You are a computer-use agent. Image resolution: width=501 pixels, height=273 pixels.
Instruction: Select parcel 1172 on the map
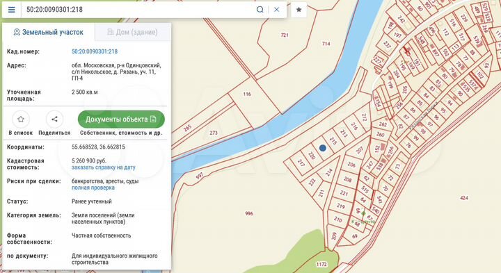[321, 264]
